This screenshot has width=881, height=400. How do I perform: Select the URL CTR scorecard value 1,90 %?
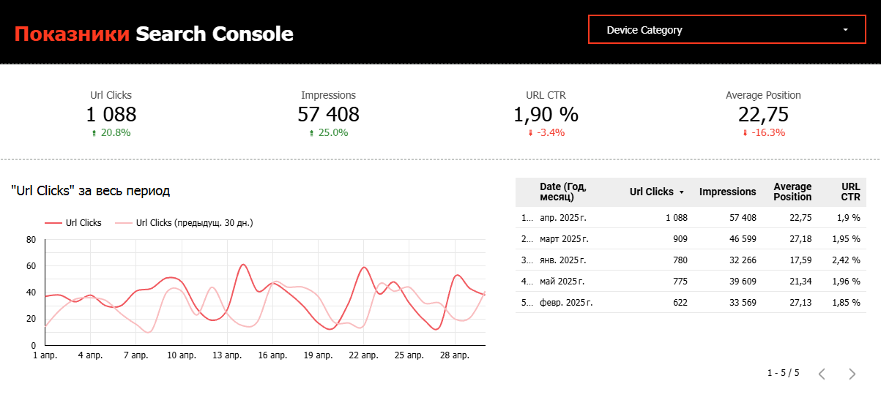click(546, 115)
